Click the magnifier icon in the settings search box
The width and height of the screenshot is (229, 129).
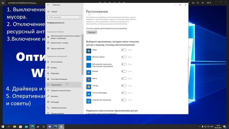pyautogui.click(x=80, y=17)
